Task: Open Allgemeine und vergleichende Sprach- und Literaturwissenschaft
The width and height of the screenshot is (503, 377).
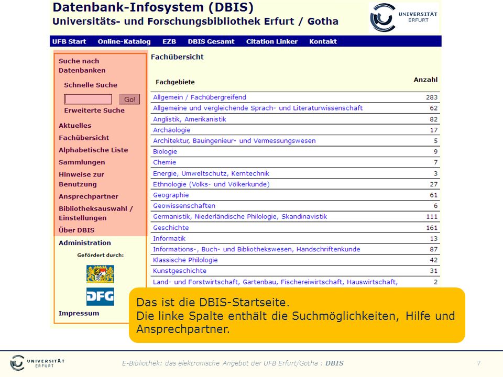Action: pyautogui.click(x=258, y=108)
